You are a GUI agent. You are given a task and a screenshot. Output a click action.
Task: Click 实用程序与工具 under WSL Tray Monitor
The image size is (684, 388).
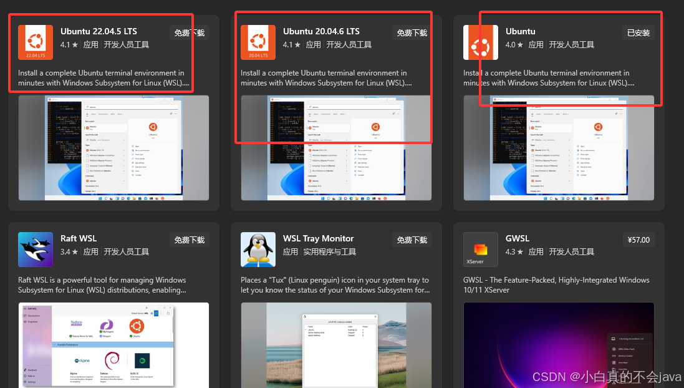pos(330,252)
